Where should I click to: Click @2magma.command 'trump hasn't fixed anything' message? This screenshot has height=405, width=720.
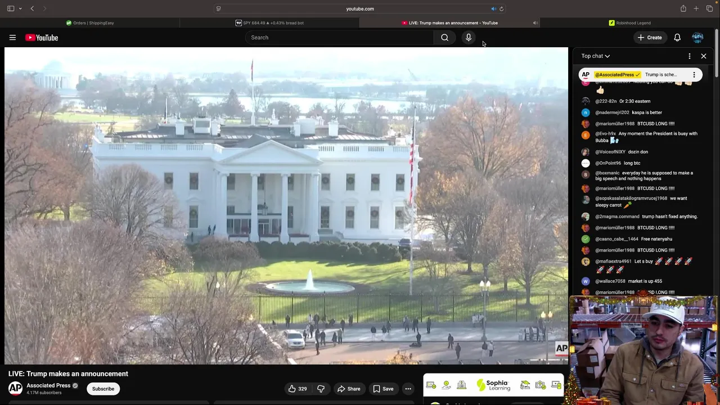pos(669,217)
